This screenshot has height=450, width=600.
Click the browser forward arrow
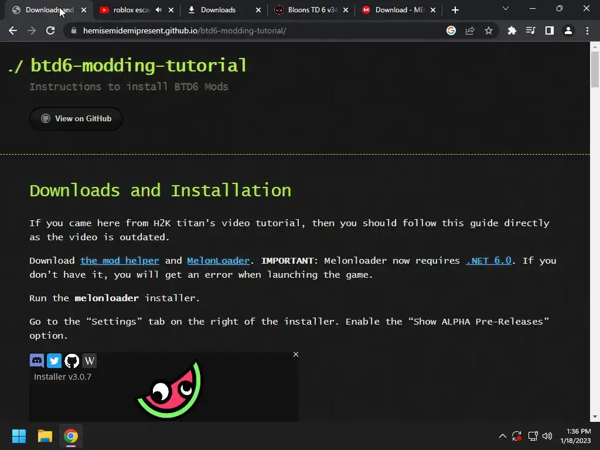[x=32, y=30]
